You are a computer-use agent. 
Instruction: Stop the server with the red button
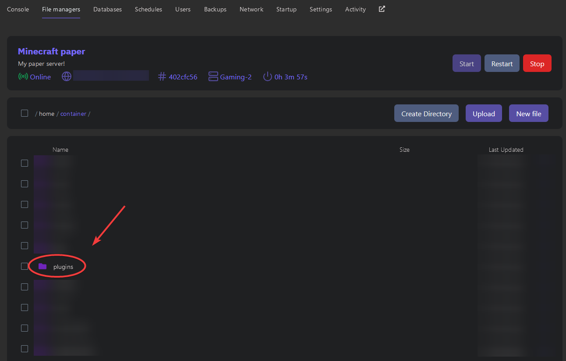click(x=537, y=63)
